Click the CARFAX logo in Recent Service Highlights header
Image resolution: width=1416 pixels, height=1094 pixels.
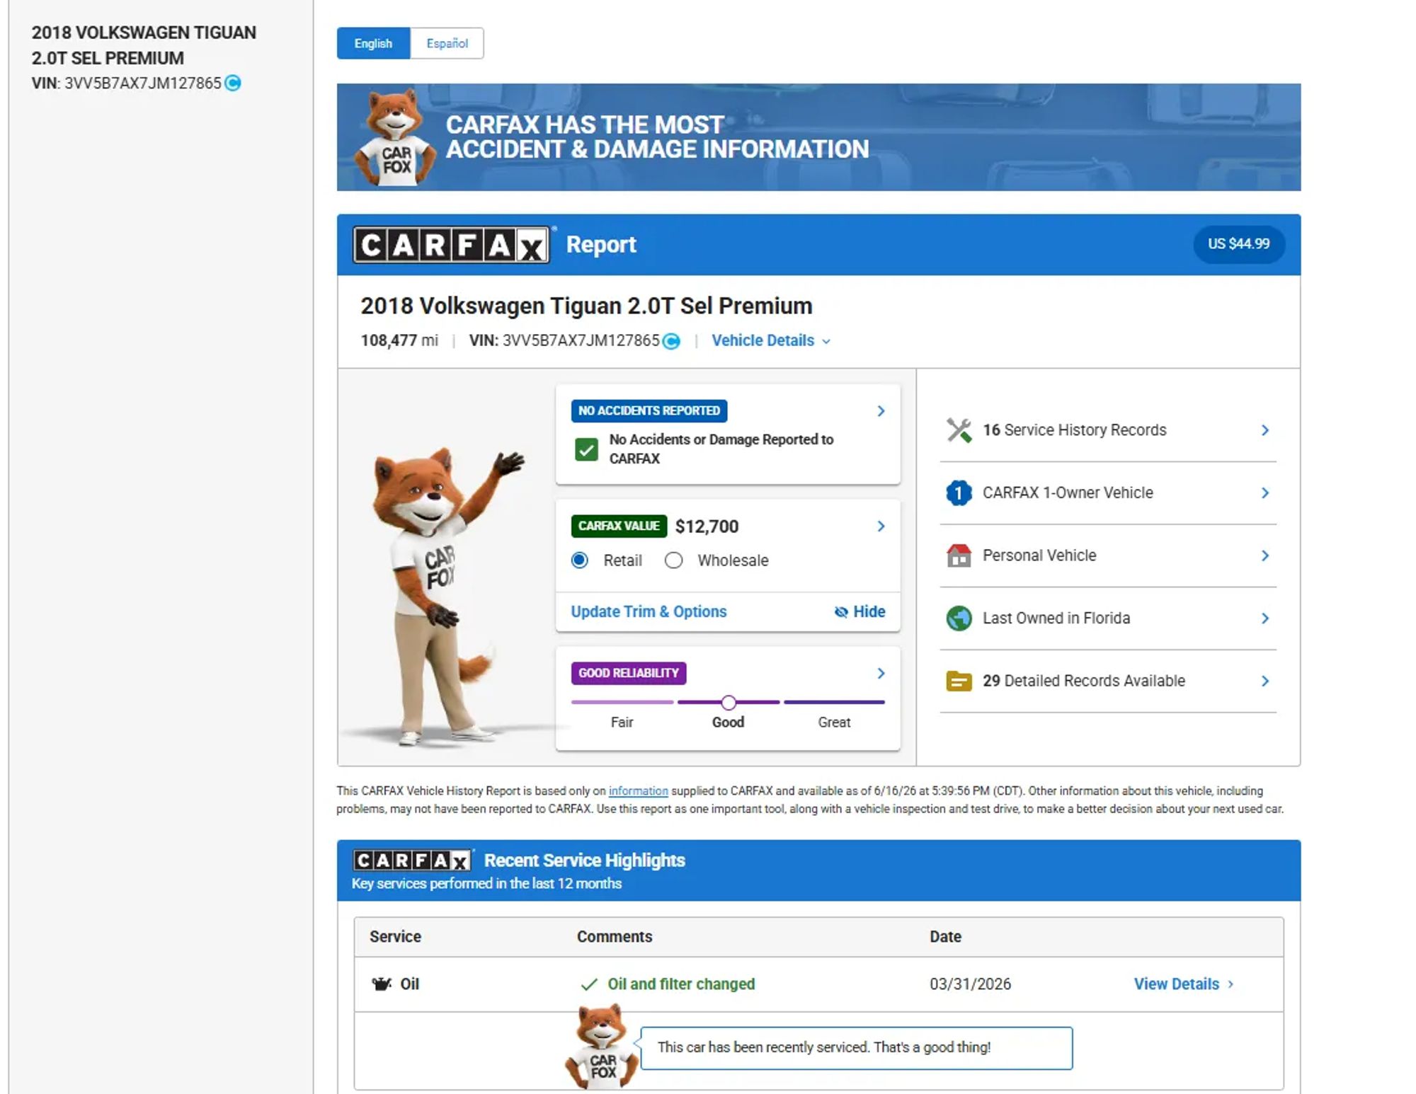click(x=412, y=860)
